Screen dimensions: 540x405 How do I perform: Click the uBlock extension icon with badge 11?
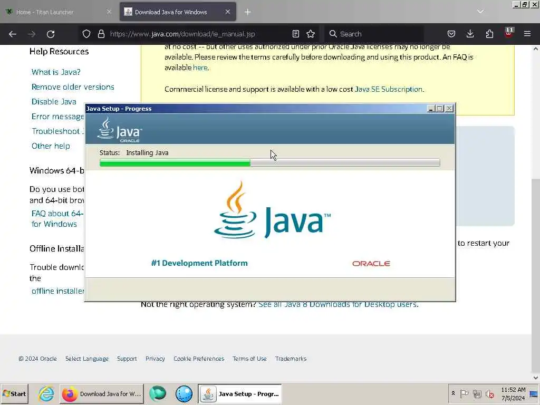click(509, 33)
